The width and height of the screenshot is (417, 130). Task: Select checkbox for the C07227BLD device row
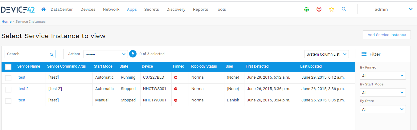[8, 78]
